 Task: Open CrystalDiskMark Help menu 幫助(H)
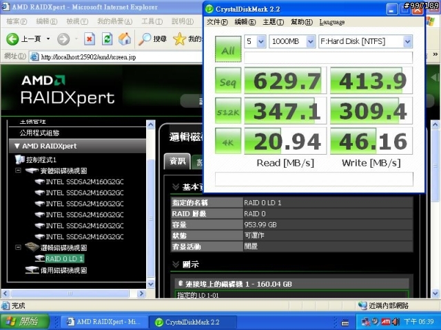point(302,22)
